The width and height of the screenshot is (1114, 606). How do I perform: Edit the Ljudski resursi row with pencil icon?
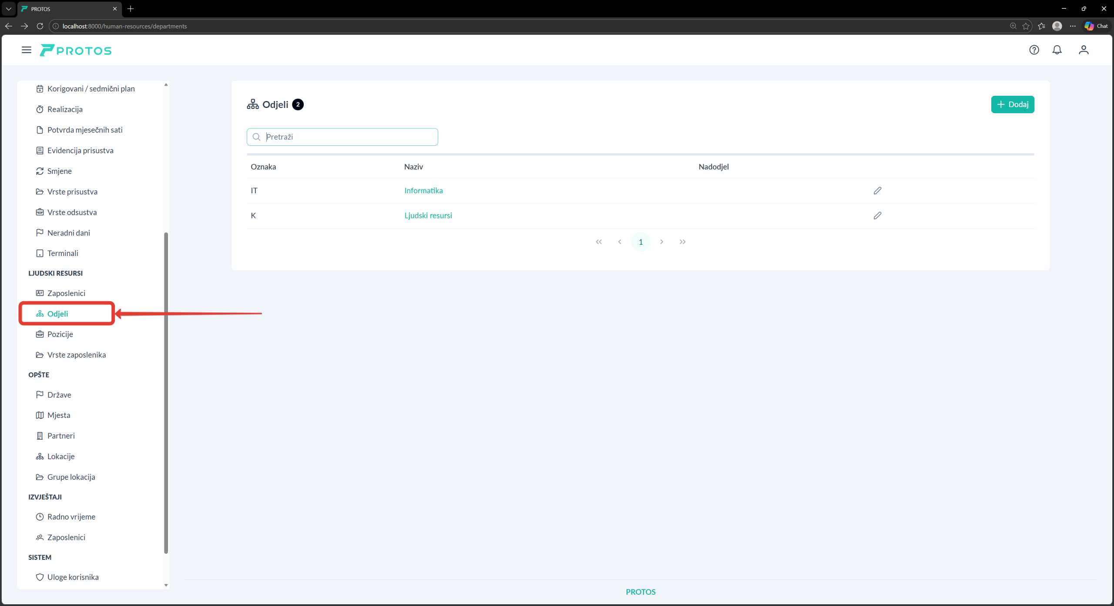877,215
